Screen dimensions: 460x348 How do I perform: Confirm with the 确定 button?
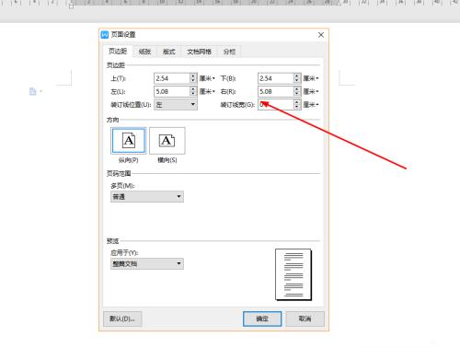point(262,319)
